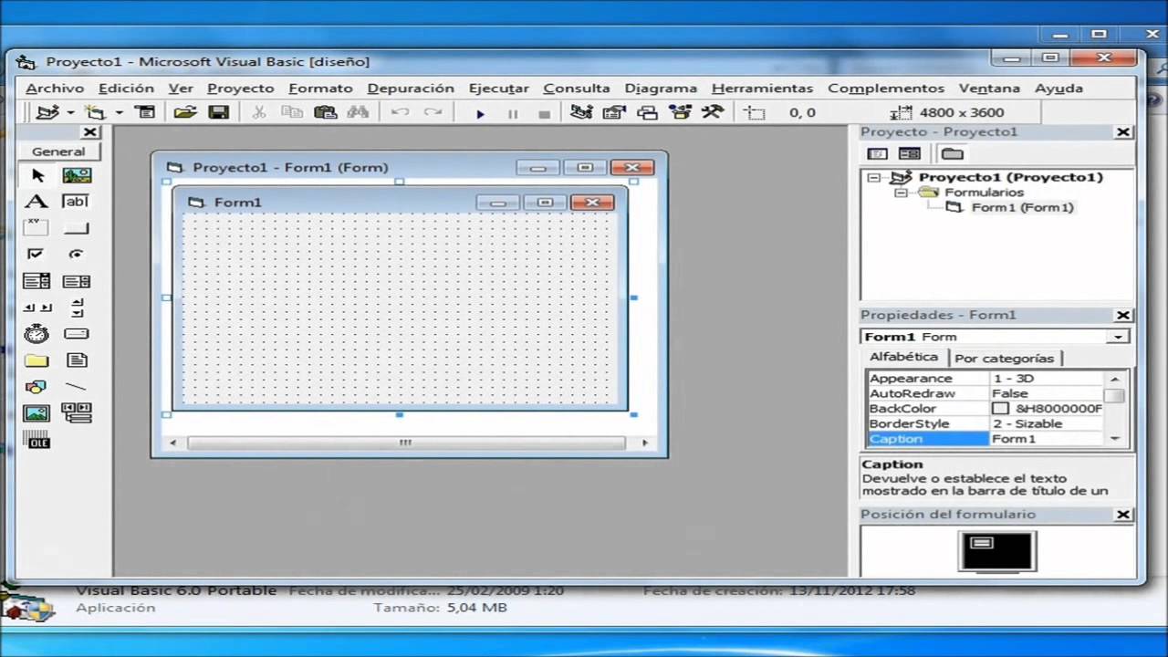Viewport: 1168px width, 657px height.
Task: Open the Edición menu
Action: [126, 89]
